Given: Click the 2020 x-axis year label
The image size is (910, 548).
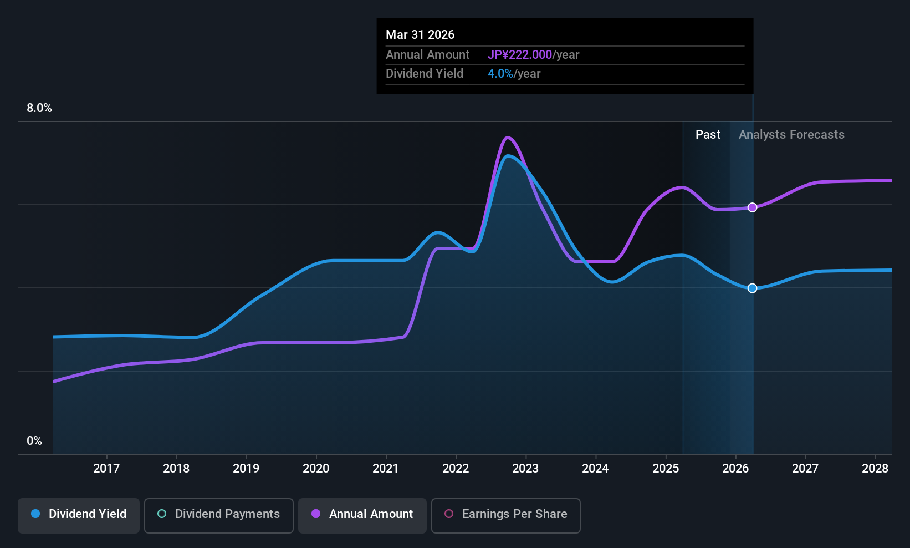Looking at the screenshot, I should 316,469.
